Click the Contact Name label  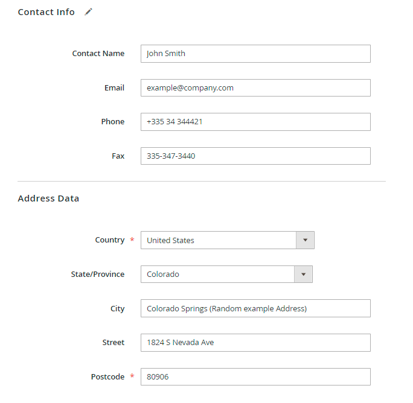point(98,54)
